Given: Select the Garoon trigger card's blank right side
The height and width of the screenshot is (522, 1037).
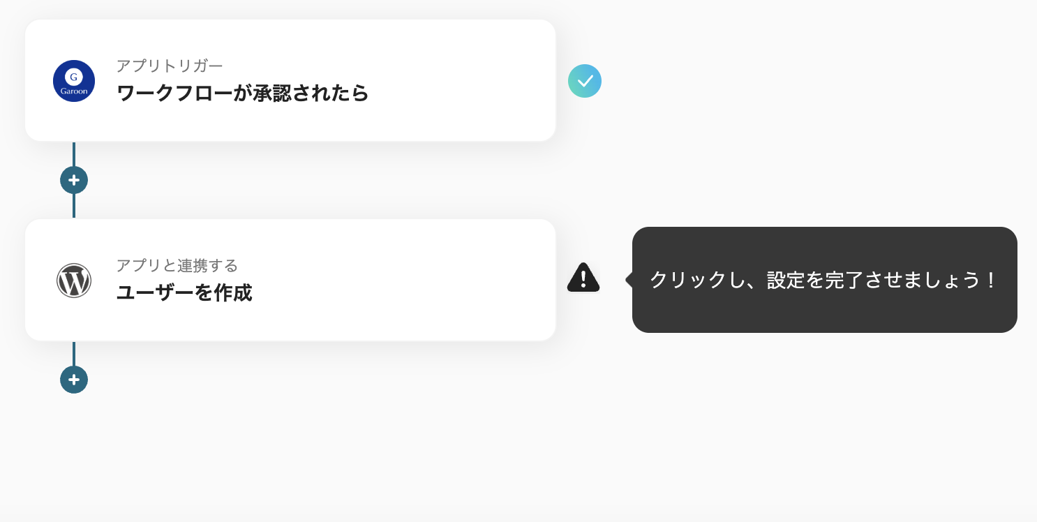Looking at the screenshot, I should (475, 81).
